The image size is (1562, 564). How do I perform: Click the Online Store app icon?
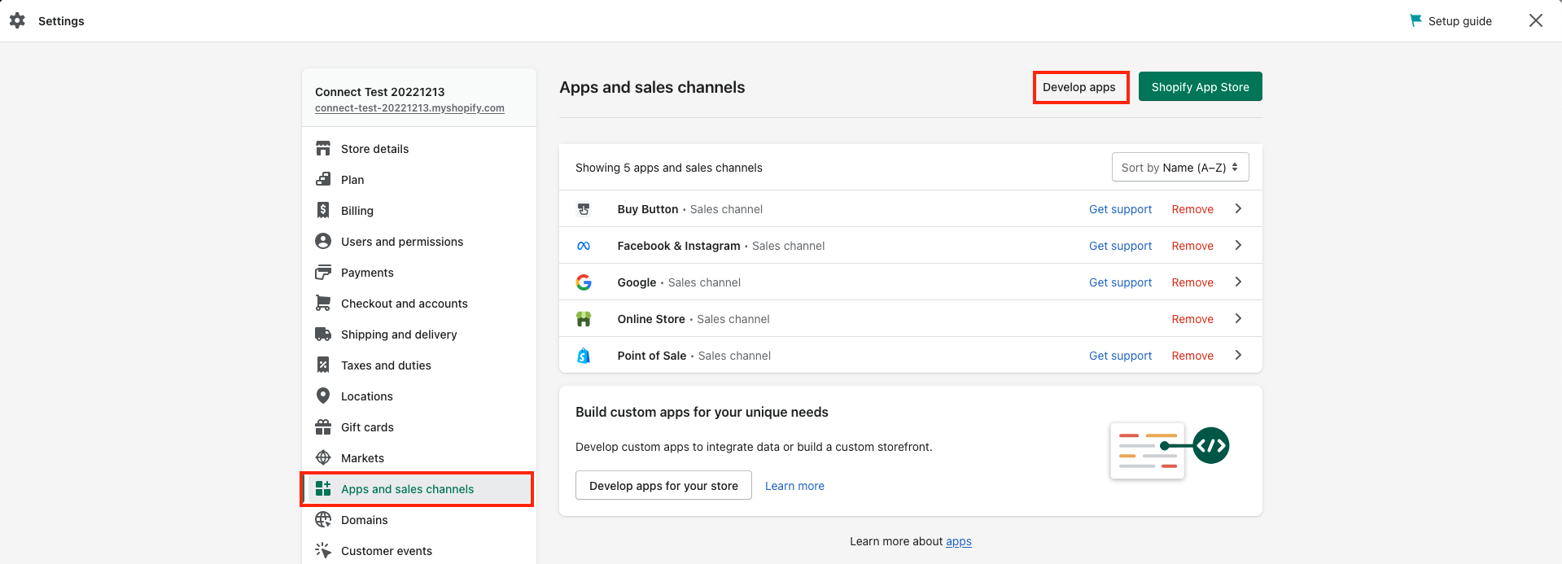click(584, 319)
